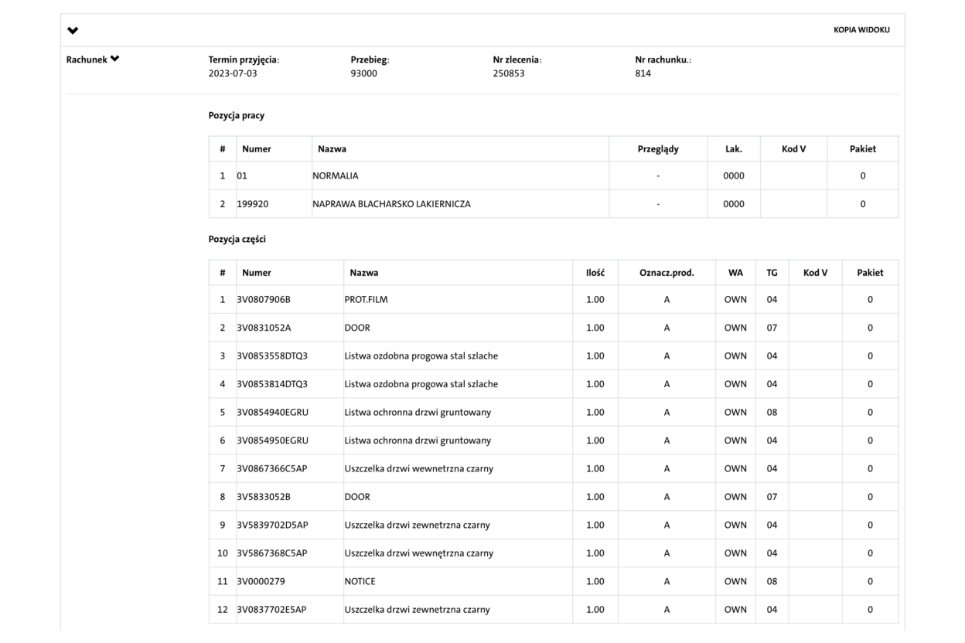
Task: Click the Przeglądy column header
Action: (x=657, y=149)
